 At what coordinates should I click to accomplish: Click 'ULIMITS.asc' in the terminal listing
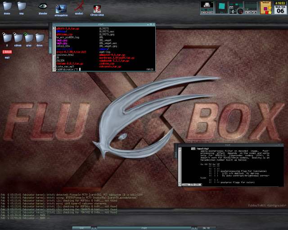pyautogui.click(x=107, y=31)
